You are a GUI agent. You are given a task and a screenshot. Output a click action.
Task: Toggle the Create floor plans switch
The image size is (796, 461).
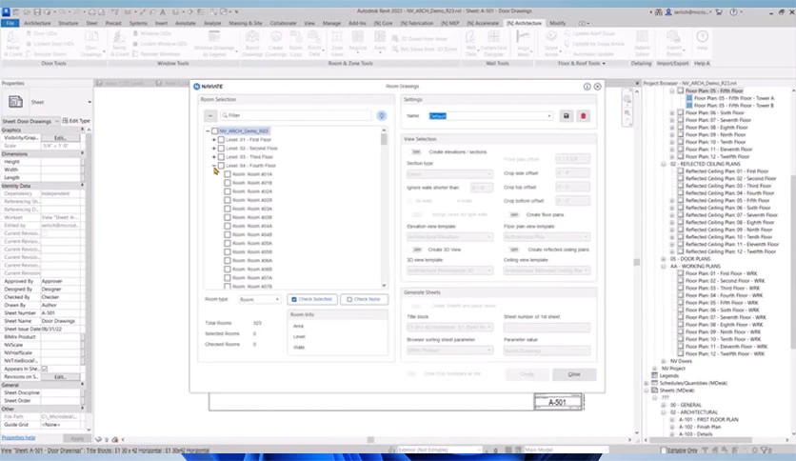click(x=514, y=214)
